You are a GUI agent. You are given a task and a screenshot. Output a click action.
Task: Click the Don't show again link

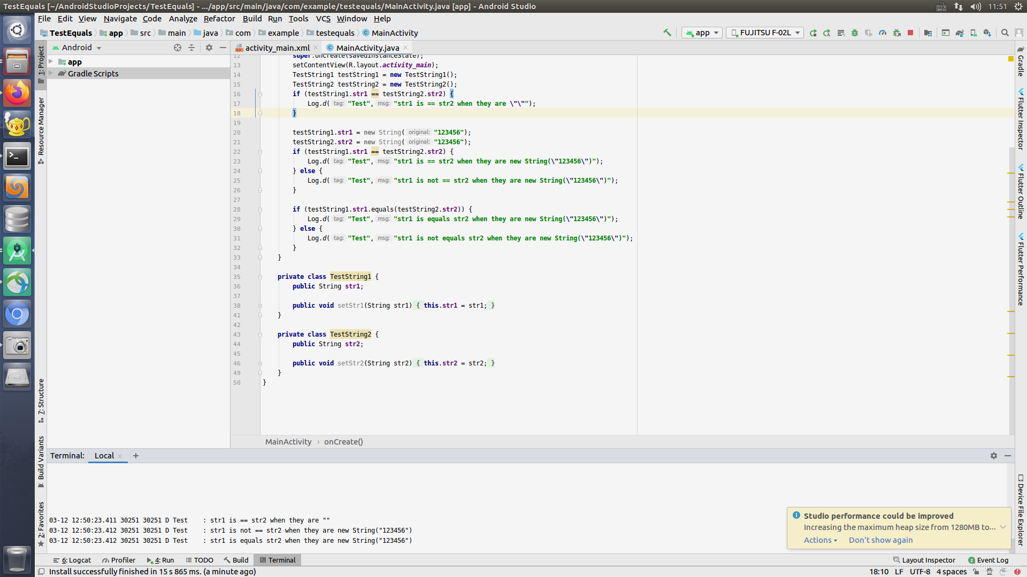pos(880,540)
